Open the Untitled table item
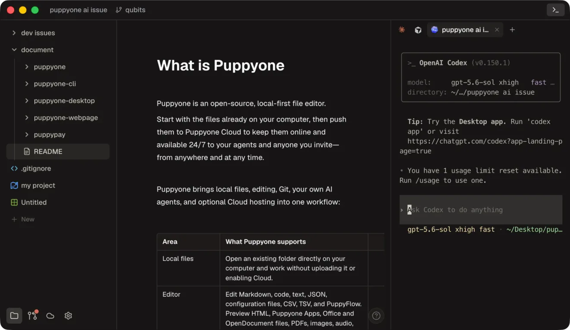This screenshot has width=570, height=330. tap(58, 202)
